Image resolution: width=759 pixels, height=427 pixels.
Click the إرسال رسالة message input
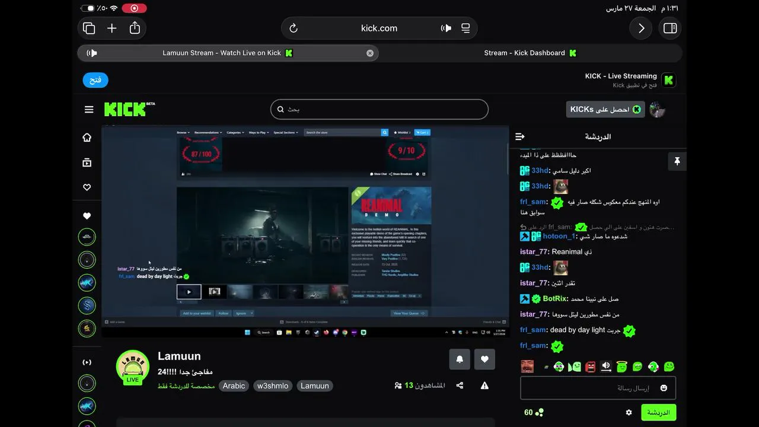[x=598, y=388]
